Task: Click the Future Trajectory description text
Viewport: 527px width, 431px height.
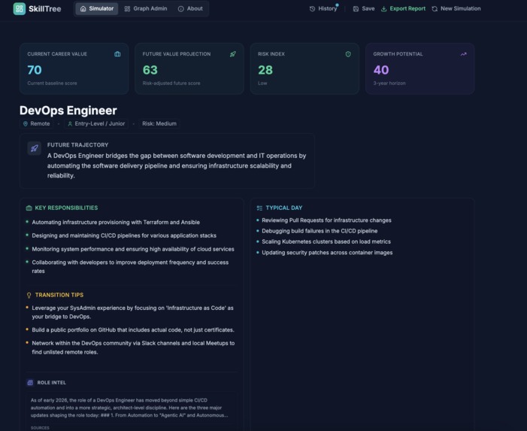Action: click(x=177, y=165)
